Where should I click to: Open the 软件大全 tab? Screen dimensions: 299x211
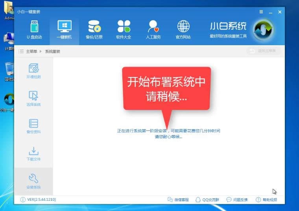[124, 30]
